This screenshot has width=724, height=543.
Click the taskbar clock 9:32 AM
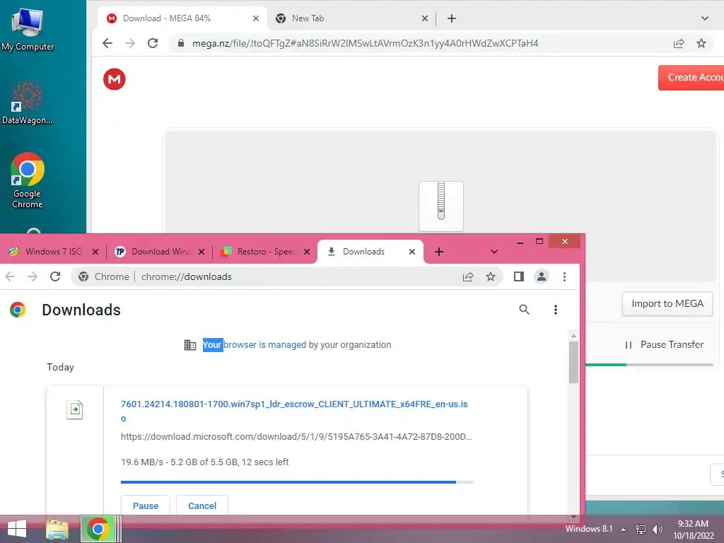(693, 530)
